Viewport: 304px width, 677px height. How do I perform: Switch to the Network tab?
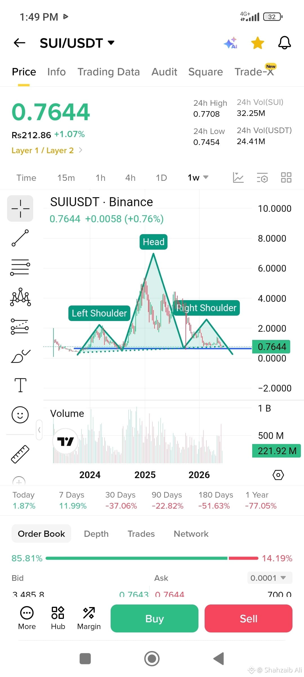[191, 534]
